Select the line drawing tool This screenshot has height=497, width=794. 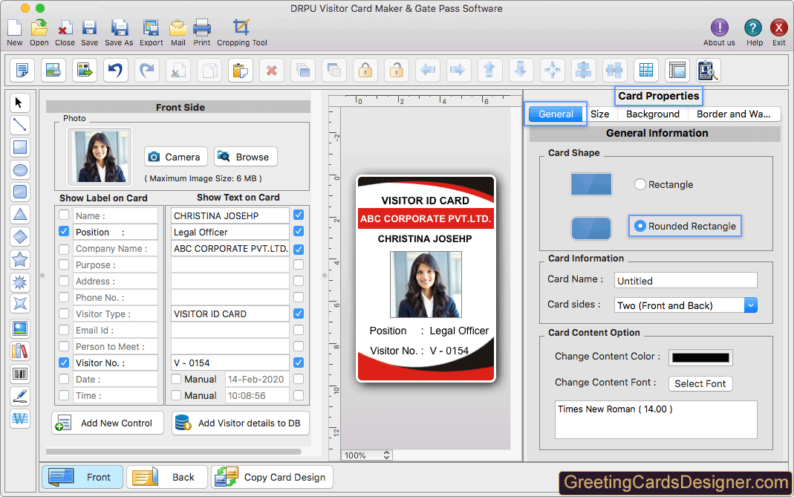point(20,125)
